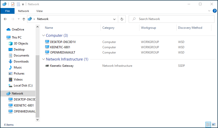Viewport: 218px width, 128px height.
Task: Click Network Infrastructure category cell of Keenetic Gateway
Action: [x=117, y=66]
